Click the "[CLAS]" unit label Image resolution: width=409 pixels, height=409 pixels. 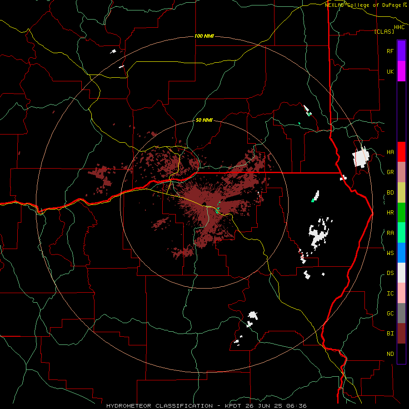tap(384, 31)
